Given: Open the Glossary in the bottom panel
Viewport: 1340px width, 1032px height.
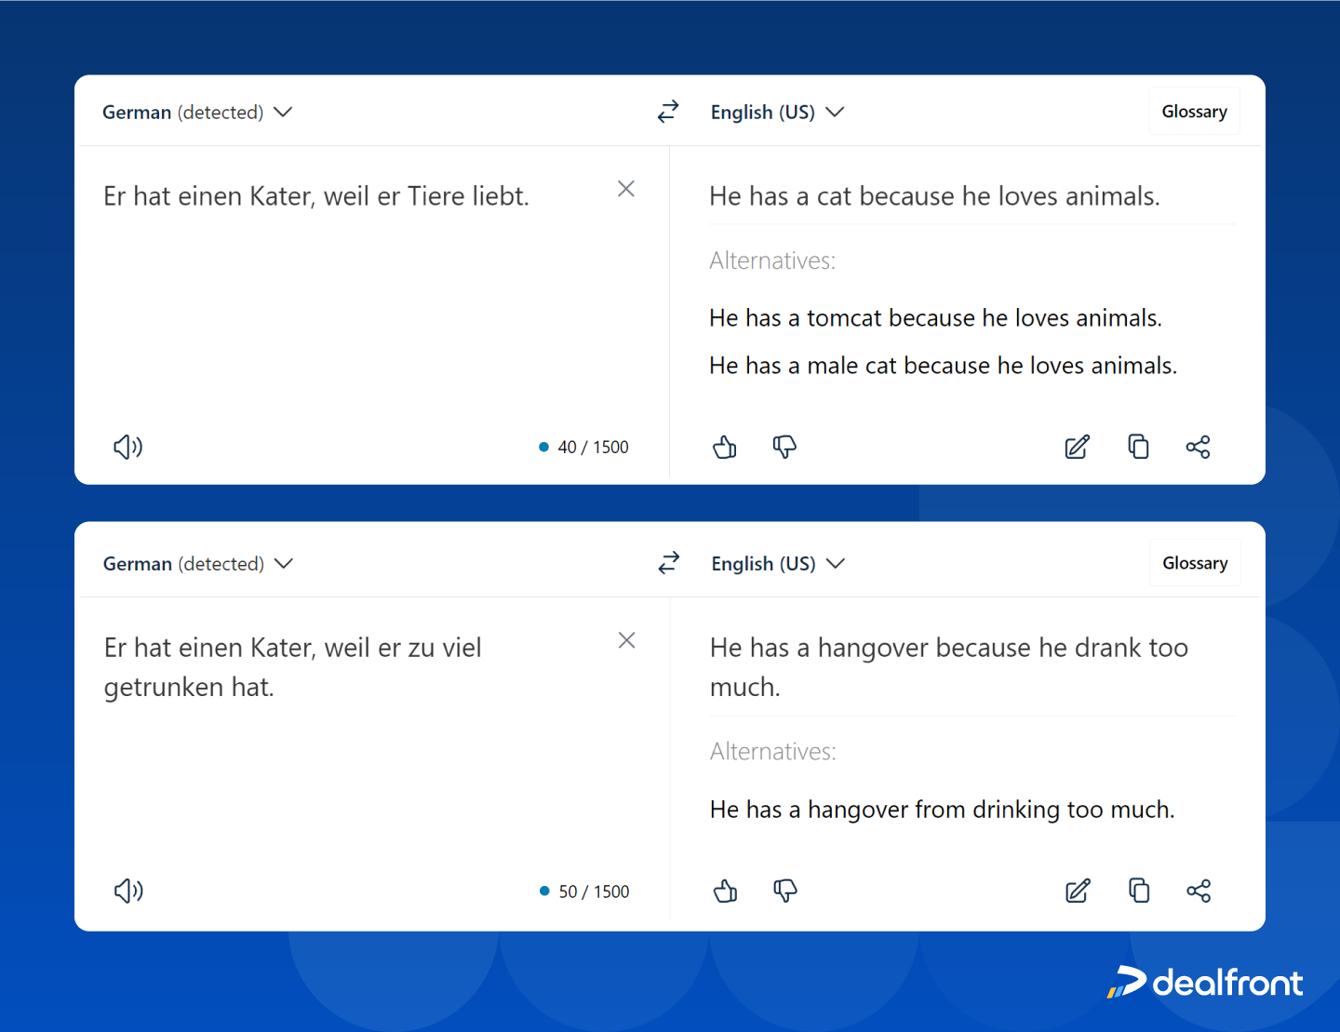Looking at the screenshot, I should pos(1194,562).
